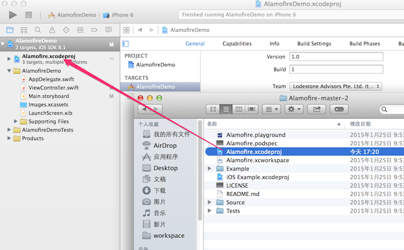Screen dimensions: 404x250
Task: Open 应用程序 in Finder sidebar
Action: pyautogui.click(x=166, y=157)
